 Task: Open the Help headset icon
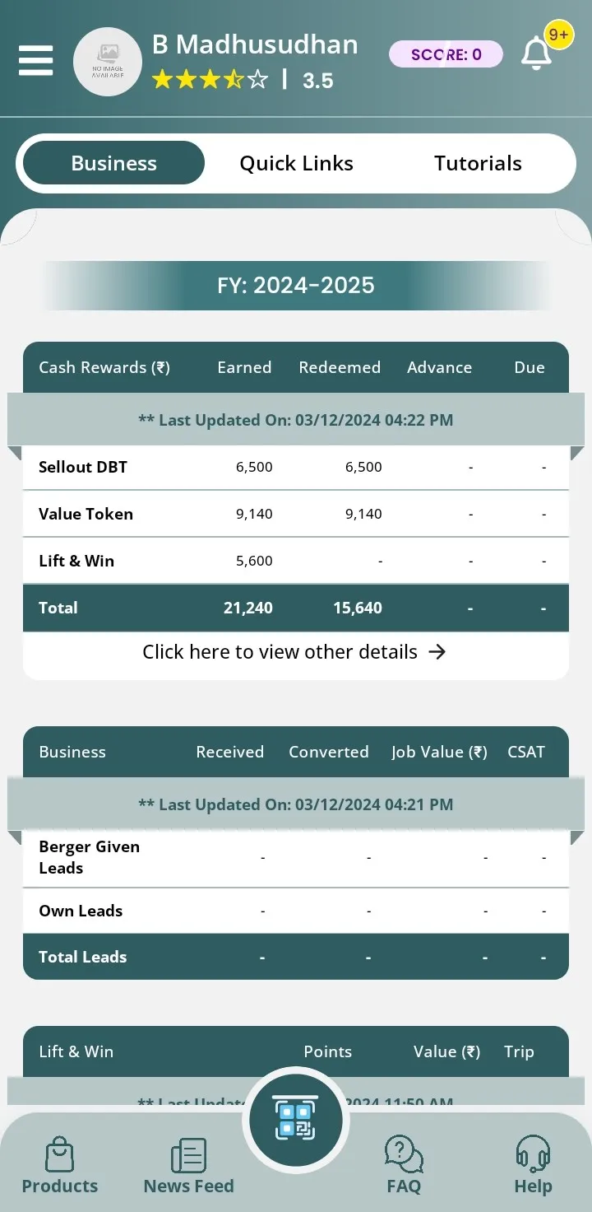(533, 1154)
